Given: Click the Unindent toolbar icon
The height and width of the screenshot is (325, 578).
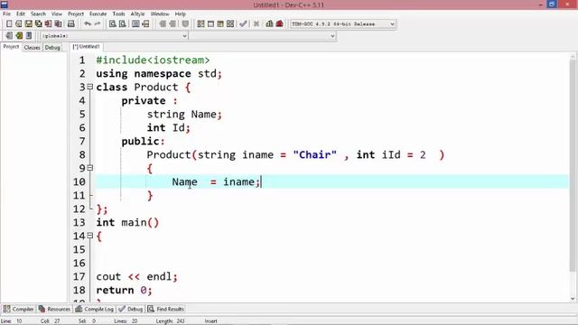Looking at the screenshot, I should 172,24.
